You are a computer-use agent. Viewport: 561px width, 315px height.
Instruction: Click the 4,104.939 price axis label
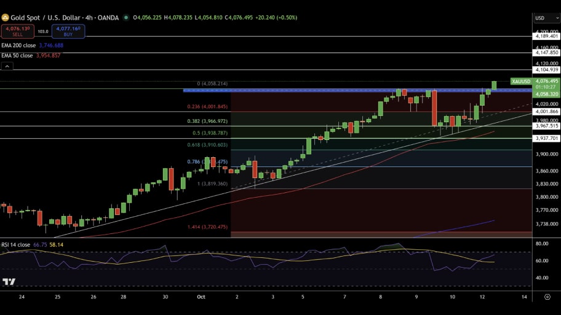(546, 70)
